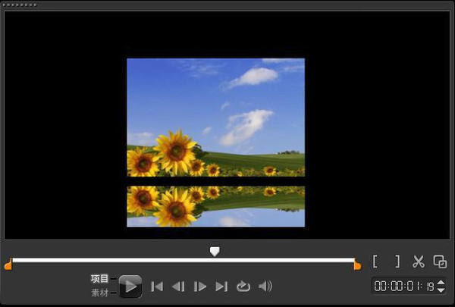Viewport: 455px width, 307px height.
Task: Step forward one frame
Action: [x=200, y=287]
